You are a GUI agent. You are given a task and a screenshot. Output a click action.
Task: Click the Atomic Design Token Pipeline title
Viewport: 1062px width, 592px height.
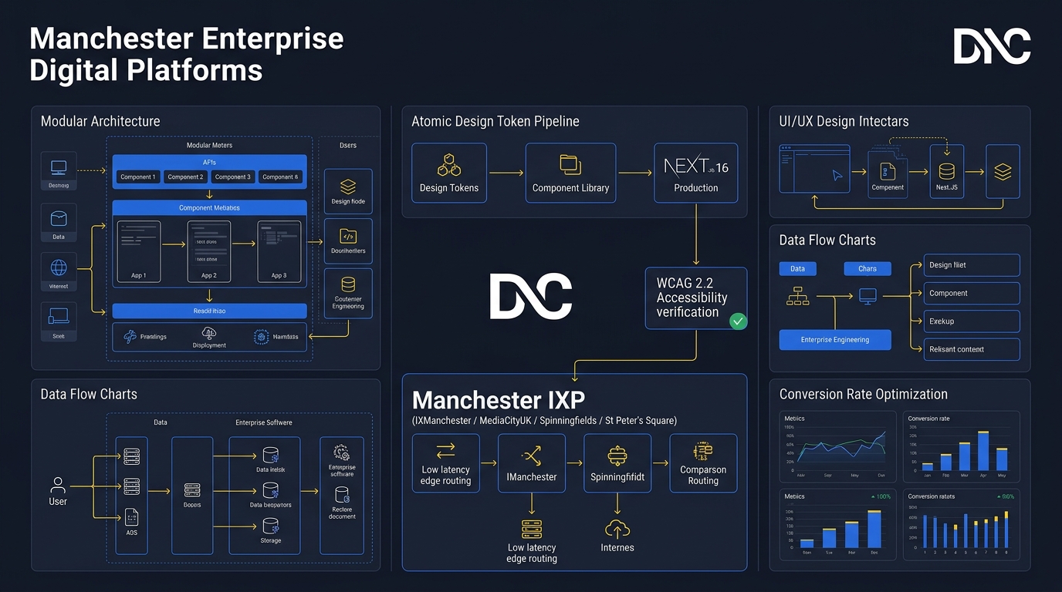point(495,121)
